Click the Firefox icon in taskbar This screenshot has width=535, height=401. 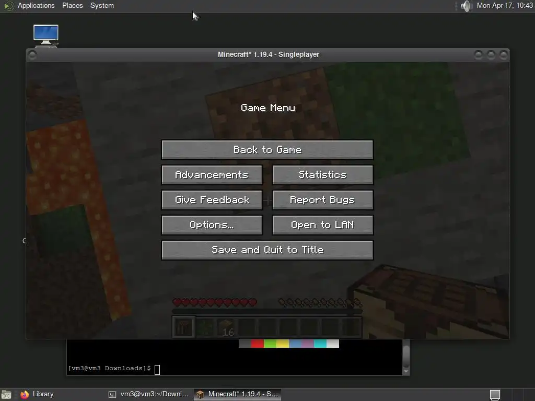pos(25,395)
